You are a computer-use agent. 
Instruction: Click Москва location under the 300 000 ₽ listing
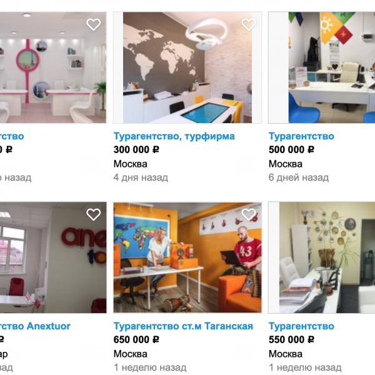[131, 164]
